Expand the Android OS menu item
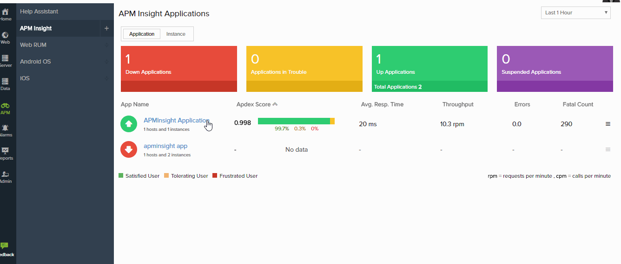 [x=35, y=62]
